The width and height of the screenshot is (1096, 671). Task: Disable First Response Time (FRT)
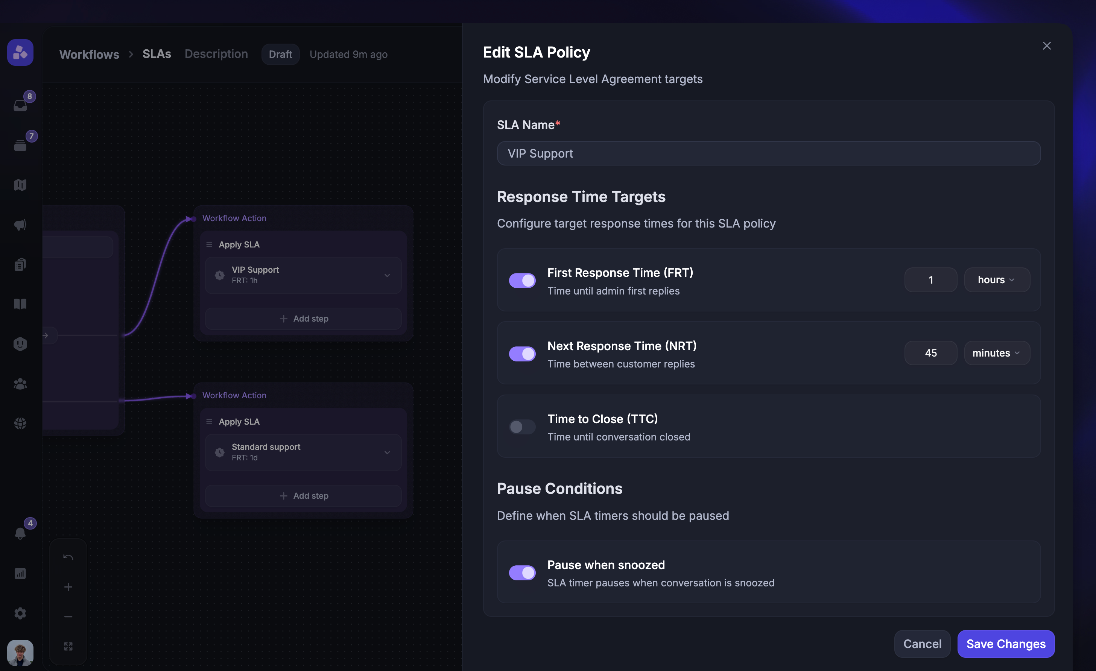tap(522, 280)
